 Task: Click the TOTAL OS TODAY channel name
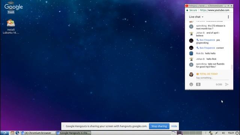[x=208, y=74]
